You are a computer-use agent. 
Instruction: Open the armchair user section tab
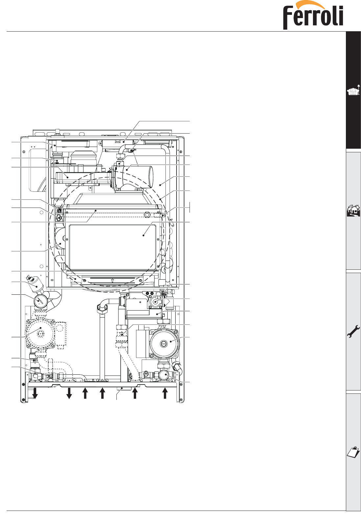353,90
